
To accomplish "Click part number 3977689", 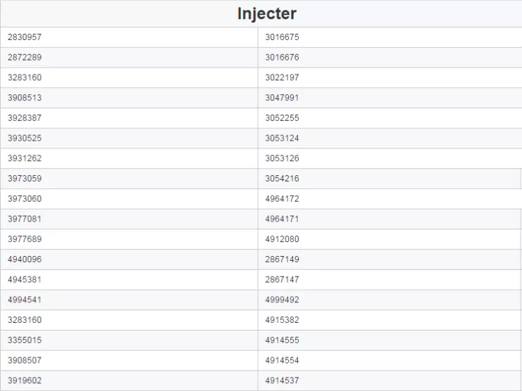I will (129, 239).
